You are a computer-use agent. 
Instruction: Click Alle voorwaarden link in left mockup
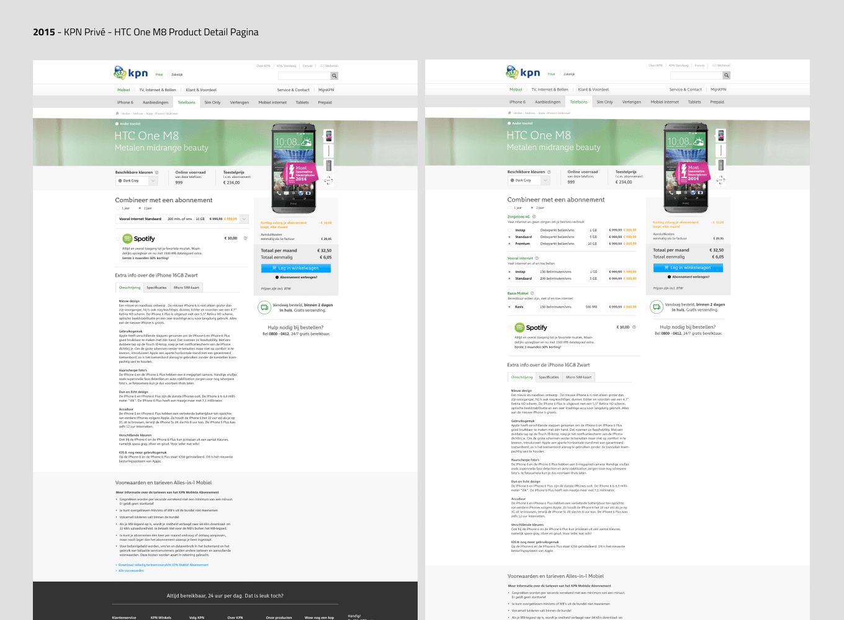coord(131,570)
